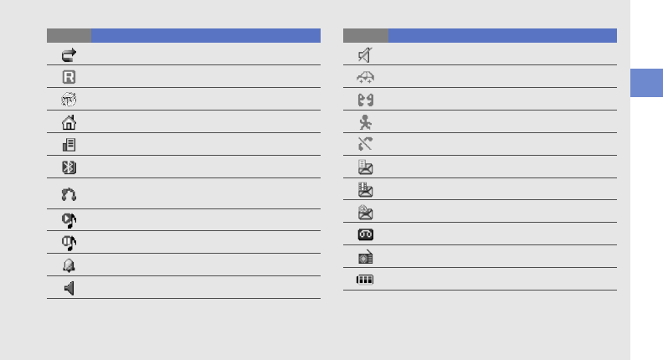This screenshot has width=663, height=360.
Task: Click the Bluetooth icon
Action: (69, 167)
